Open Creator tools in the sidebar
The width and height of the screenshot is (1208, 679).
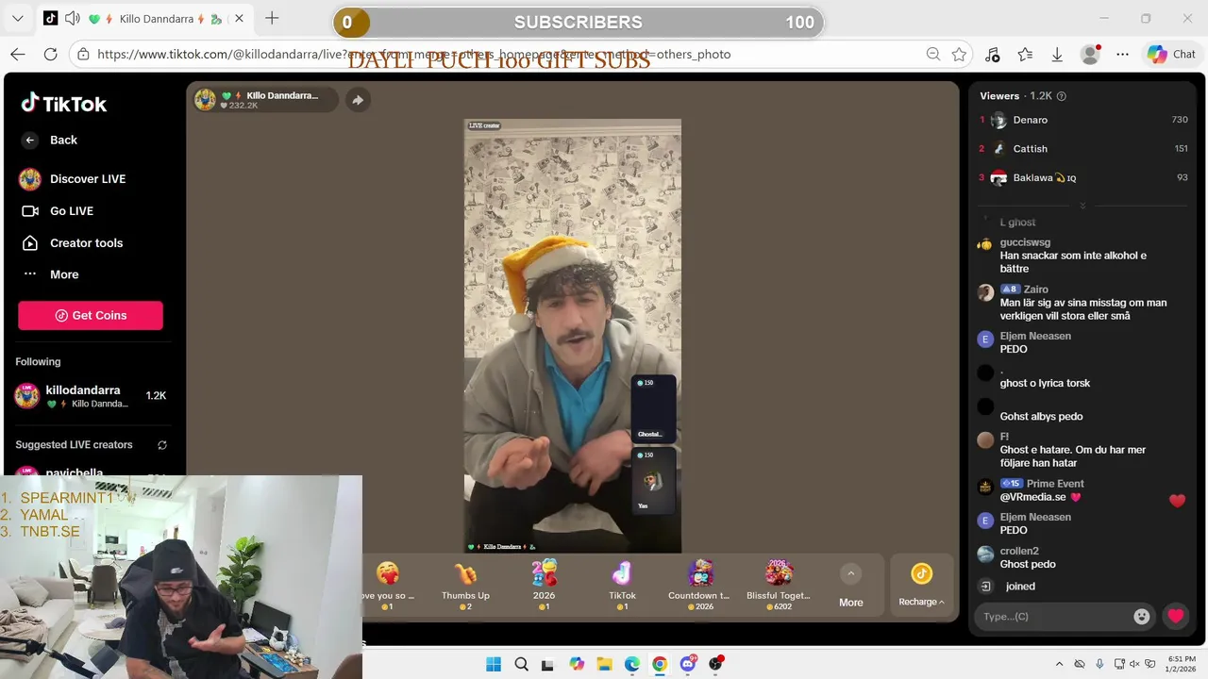click(x=72, y=243)
